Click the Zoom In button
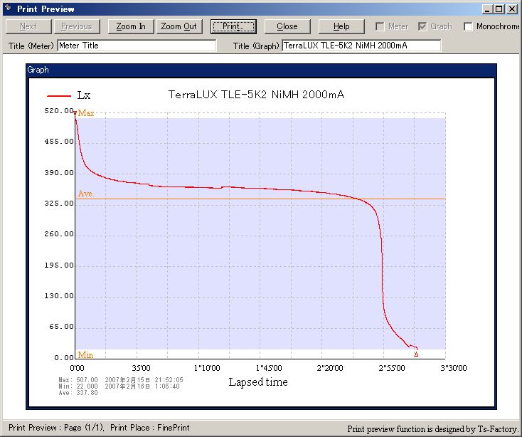Viewport: 522px width, 437px height. tap(131, 26)
